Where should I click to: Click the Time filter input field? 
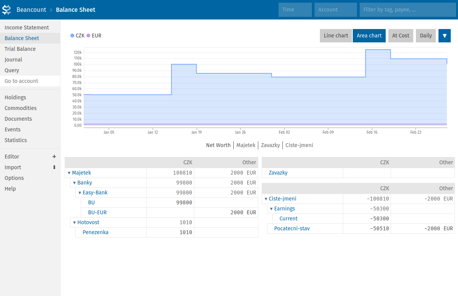pos(295,10)
